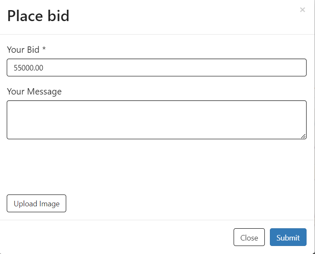Screen dimensions: 315x254
Task: Place cursor on the 55000.00 value
Action: [x=28, y=68]
